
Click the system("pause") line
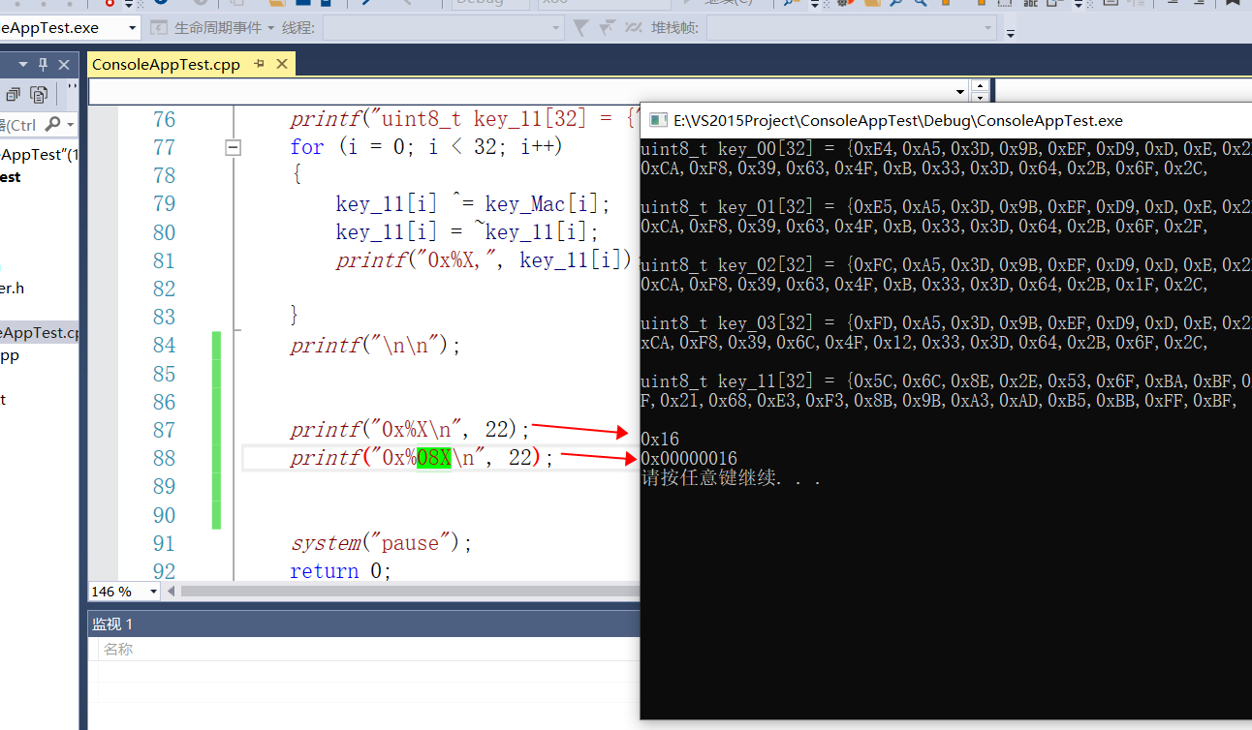[x=381, y=542]
